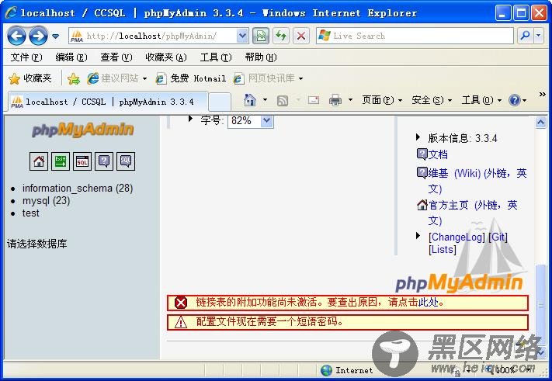
Task: Open the 文件(F) menu
Action: [26, 57]
